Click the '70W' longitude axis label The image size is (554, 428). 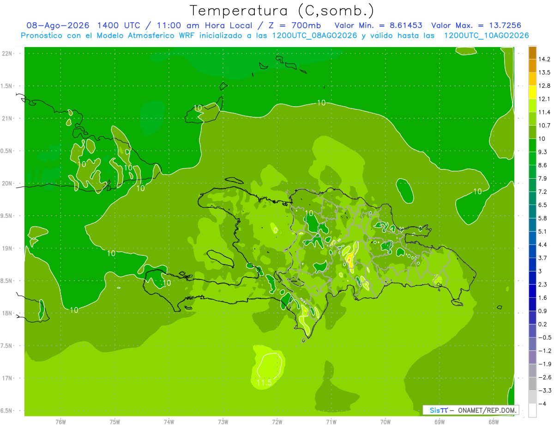pos(385,422)
